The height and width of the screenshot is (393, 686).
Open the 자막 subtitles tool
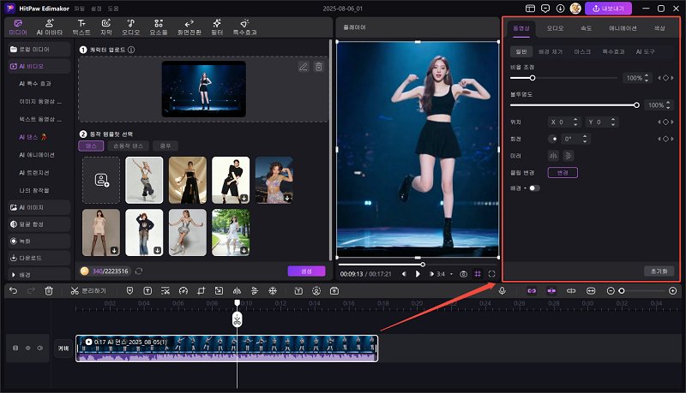pos(106,27)
